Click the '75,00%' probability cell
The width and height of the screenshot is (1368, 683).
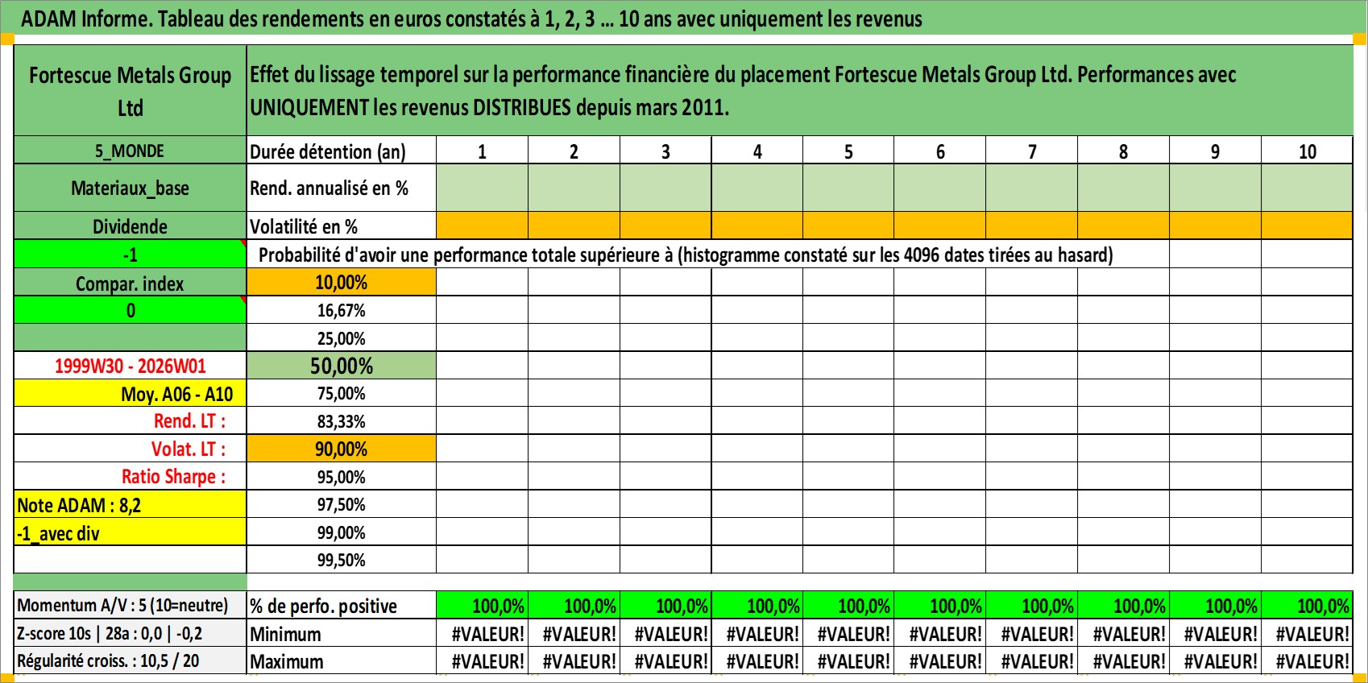tap(342, 393)
